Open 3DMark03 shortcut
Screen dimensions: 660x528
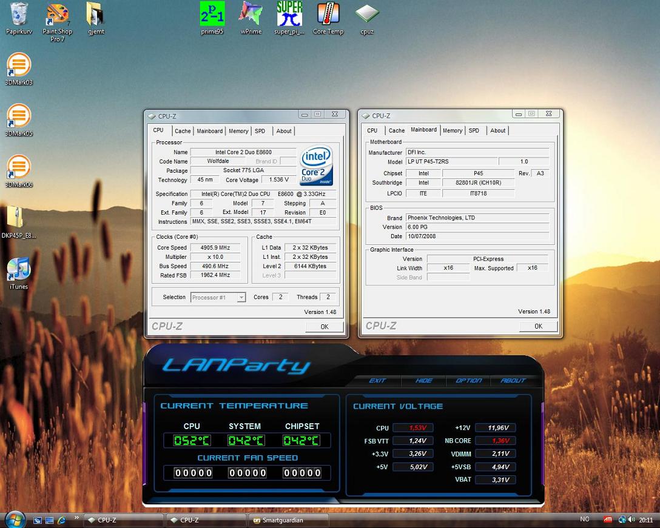coord(19,69)
